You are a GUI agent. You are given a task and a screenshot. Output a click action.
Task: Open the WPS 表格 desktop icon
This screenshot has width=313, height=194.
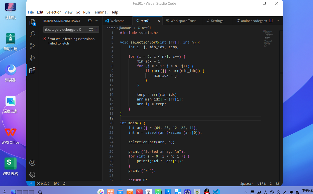(10, 167)
